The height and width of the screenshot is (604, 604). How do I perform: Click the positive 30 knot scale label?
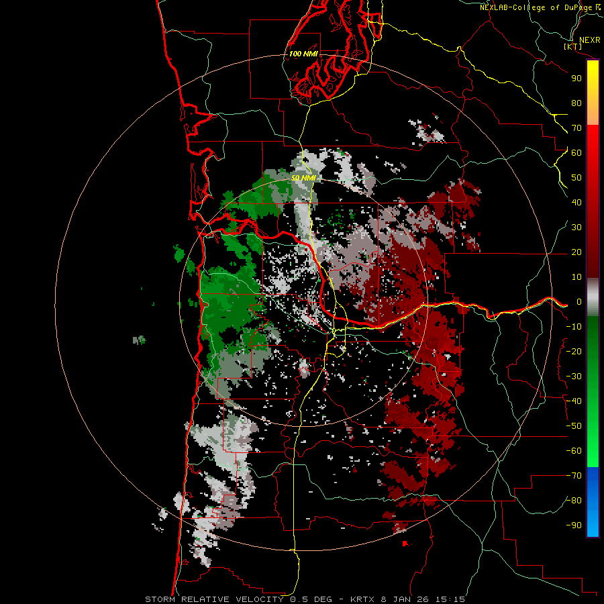576,228
